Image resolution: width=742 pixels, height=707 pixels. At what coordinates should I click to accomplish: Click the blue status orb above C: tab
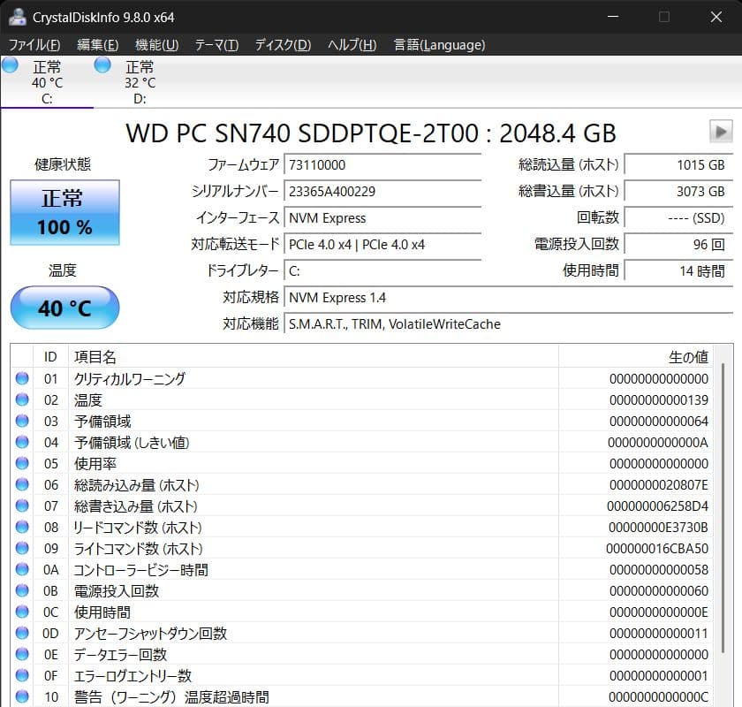coord(10,65)
